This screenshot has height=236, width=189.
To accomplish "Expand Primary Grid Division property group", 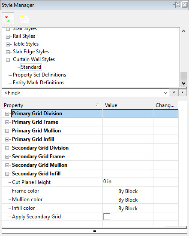I will (x=7, y=113).
